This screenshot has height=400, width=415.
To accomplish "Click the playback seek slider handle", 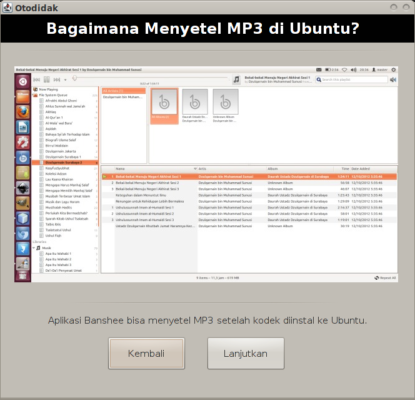I will [x=75, y=78].
